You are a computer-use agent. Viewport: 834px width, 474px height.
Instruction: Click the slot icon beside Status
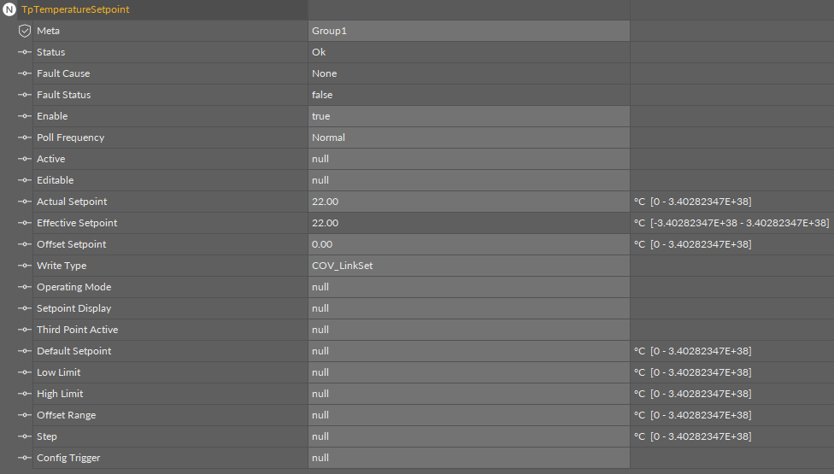(25, 52)
